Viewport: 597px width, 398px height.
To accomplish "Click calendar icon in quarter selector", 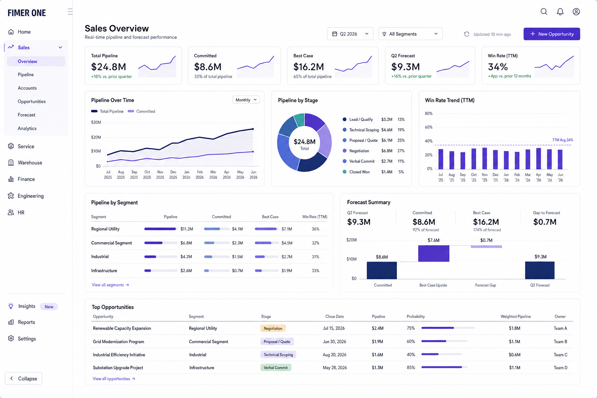I will (x=335, y=34).
